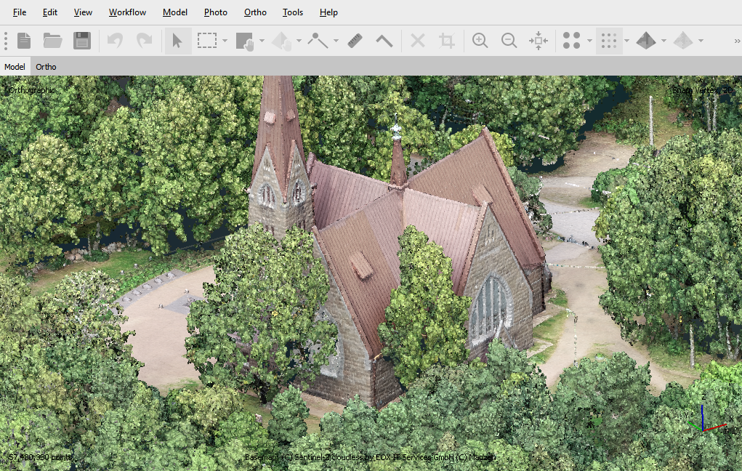
Task: Open the Ortho menu
Action: tap(255, 12)
